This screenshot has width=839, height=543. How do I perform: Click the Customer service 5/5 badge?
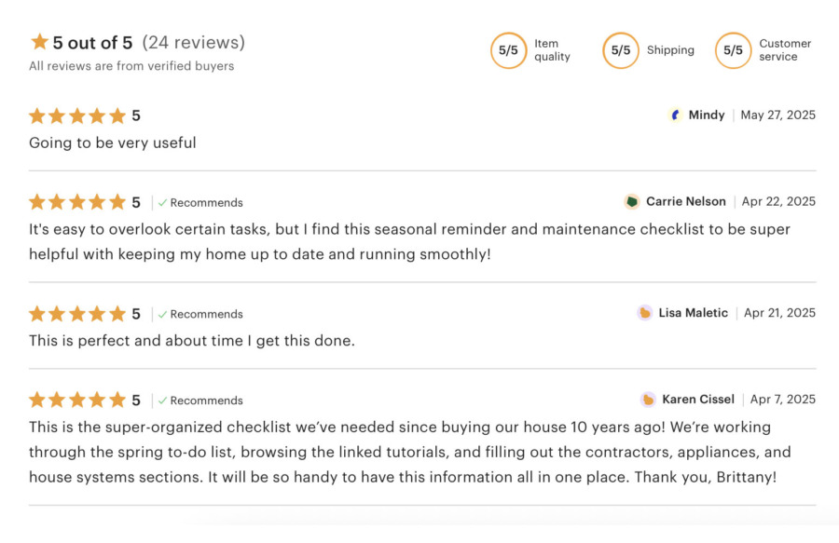734,50
